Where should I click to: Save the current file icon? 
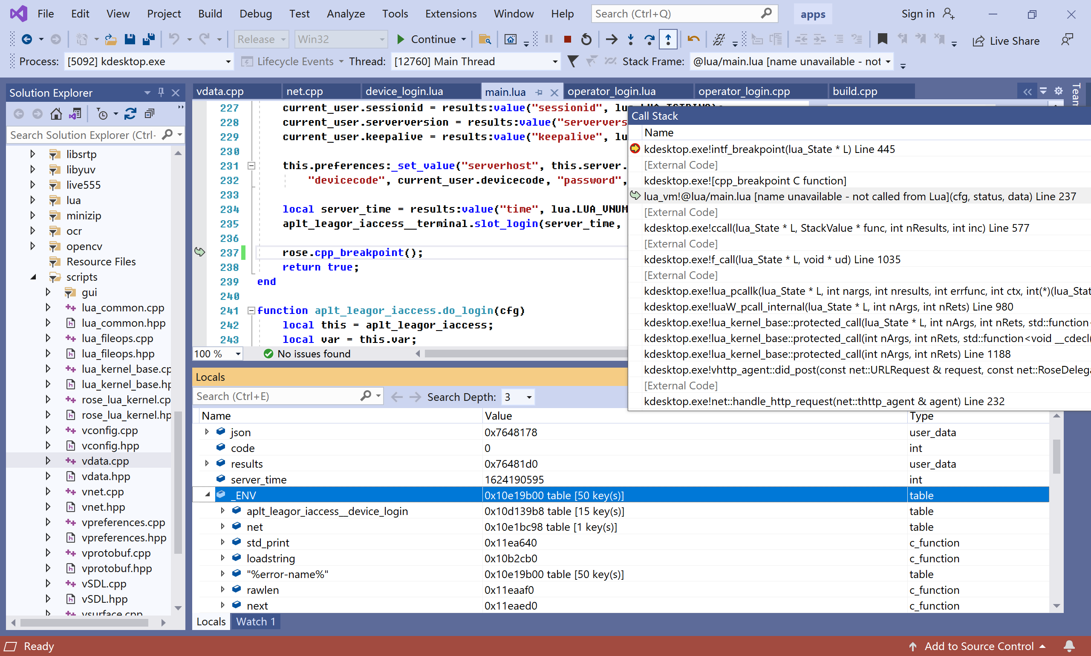click(x=130, y=39)
